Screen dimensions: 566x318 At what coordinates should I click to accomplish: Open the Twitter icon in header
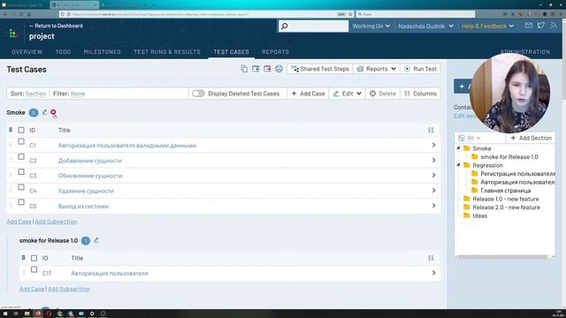(540, 26)
